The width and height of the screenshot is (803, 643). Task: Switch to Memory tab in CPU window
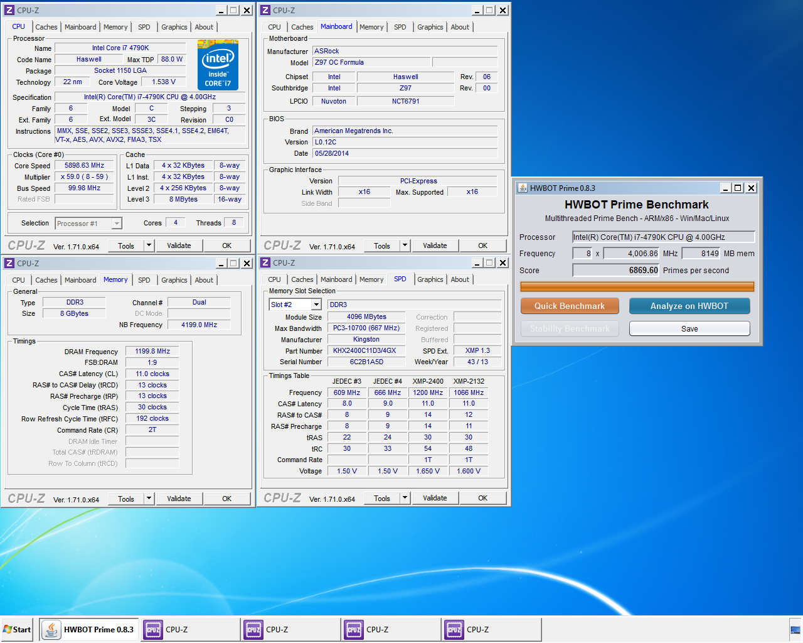coord(115,27)
